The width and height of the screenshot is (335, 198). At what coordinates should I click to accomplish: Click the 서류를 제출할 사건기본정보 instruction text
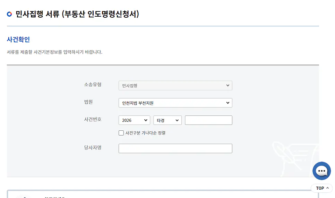tap(54, 52)
